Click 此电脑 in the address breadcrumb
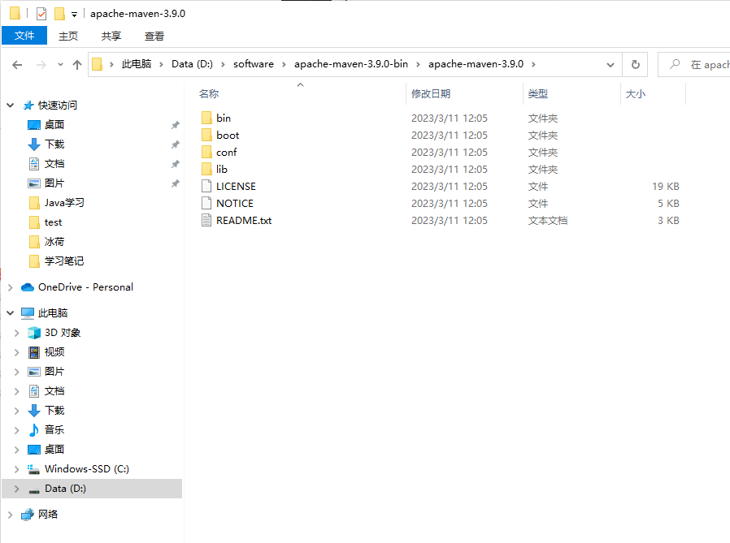 (x=137, y=64)
